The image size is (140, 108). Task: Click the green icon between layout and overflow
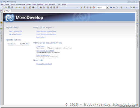coord(121,7)
